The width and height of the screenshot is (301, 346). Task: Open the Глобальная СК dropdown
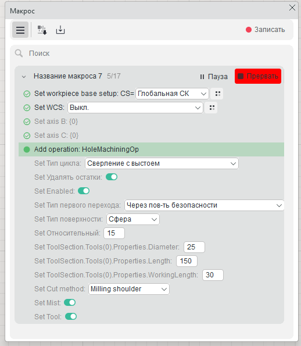[x=172, y=94]
